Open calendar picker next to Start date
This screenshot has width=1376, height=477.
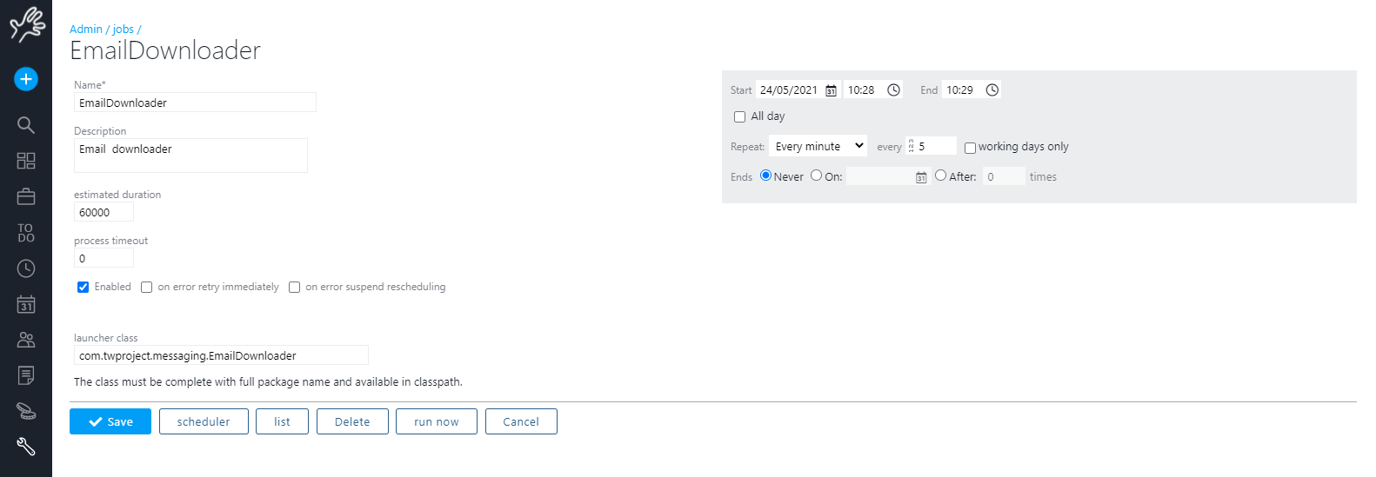(x=831, y=90)
